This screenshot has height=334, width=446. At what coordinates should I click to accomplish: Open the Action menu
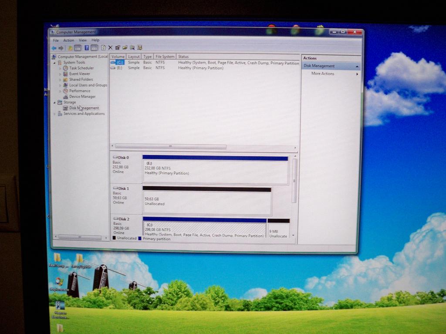click(x=68, y=40)
